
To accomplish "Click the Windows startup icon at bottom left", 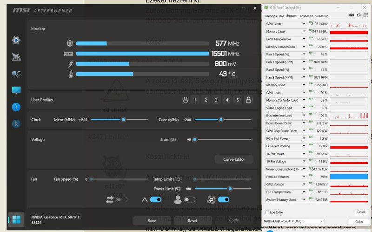I will coord(16,219).
